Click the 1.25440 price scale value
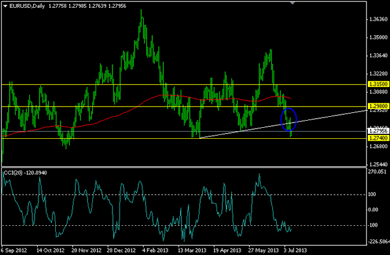The image size is (390, 255). pyautogui.click(x=378, y=164)
